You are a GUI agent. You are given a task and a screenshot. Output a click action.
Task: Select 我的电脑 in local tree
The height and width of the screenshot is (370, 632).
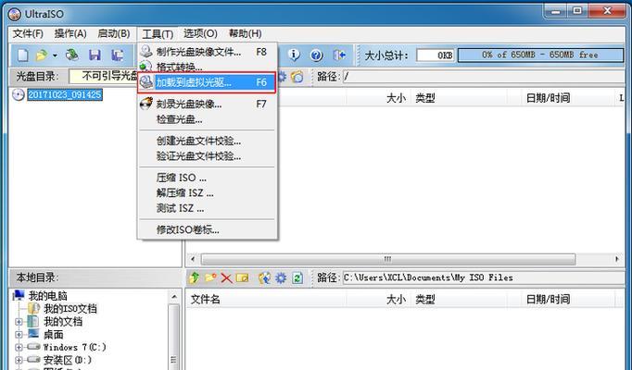click(47, 296)
